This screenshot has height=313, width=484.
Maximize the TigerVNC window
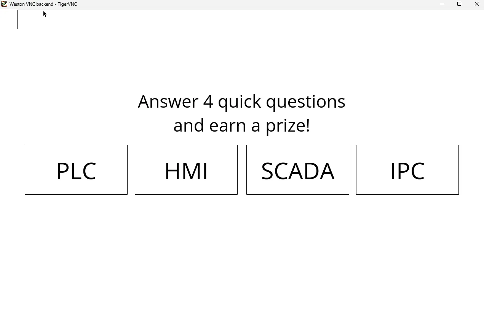pyautogui.click(x=459, y=4)
